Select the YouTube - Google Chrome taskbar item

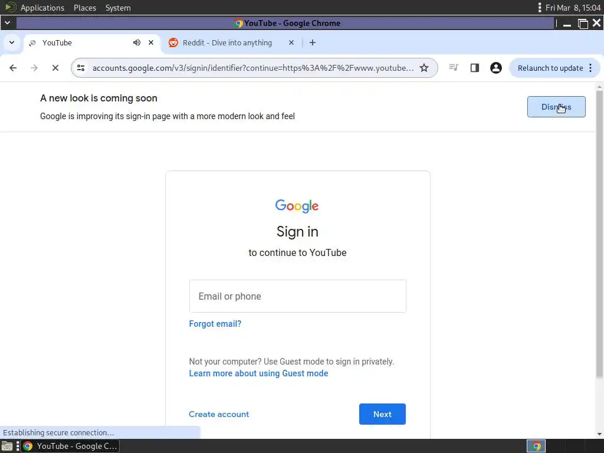70,446
